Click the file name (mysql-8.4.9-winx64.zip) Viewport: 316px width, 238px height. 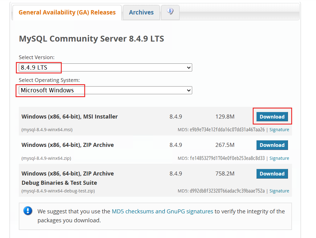[46, 158]
